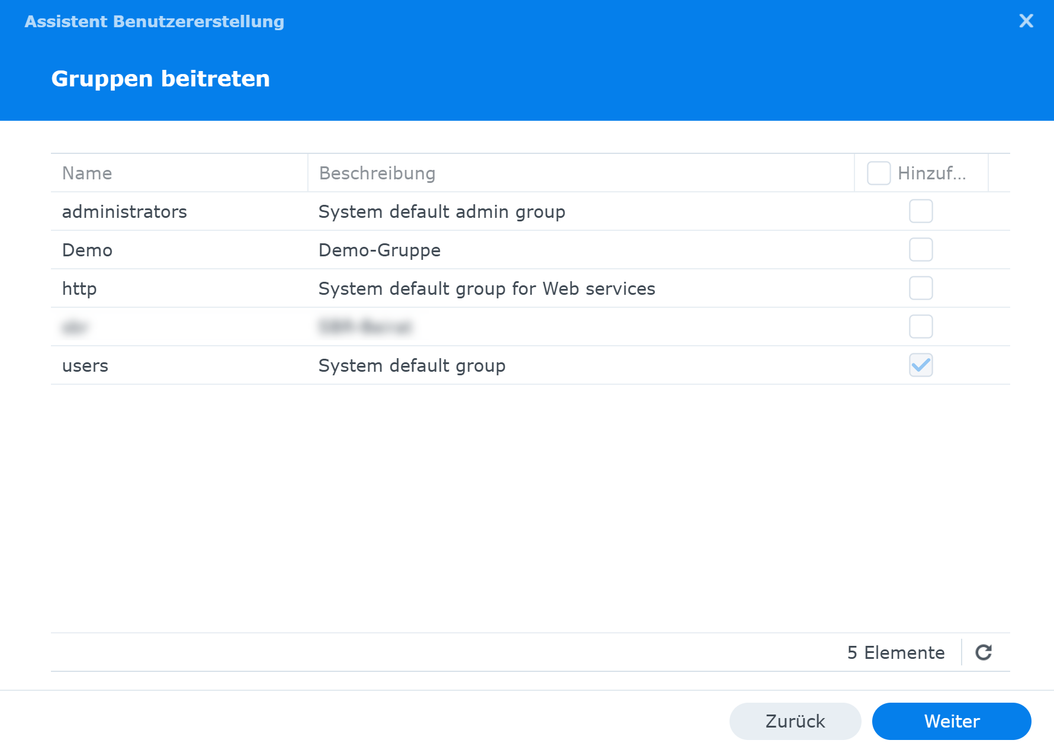
Task: Select the http group name
Action: [x=79, y=289]
